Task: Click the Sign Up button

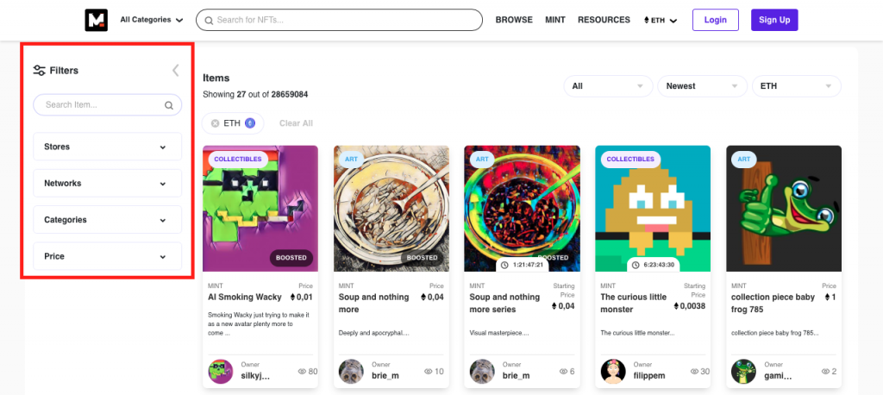Action: coord(773,20)
